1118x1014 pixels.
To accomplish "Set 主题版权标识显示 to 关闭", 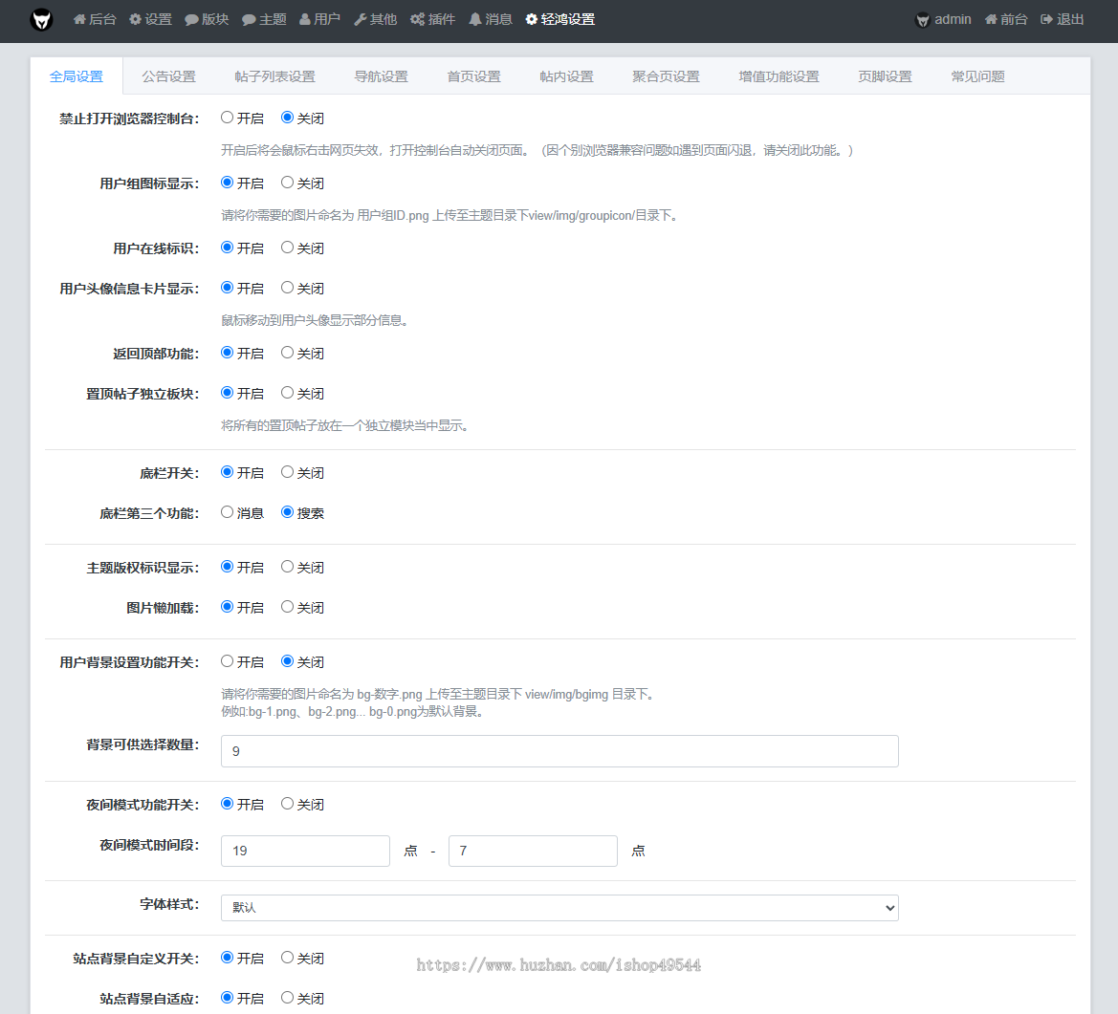I will (x=287, y=566).
